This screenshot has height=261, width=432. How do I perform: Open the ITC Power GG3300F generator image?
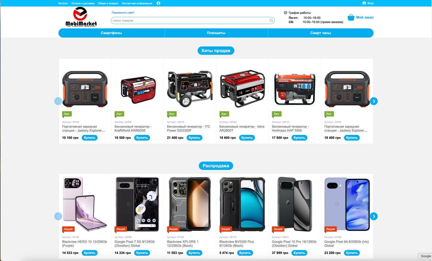pyautogui.click(x=190, y=89)
